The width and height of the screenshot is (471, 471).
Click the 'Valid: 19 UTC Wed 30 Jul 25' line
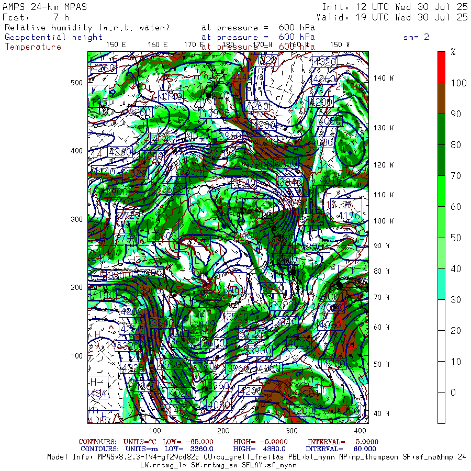coord(391,17)
